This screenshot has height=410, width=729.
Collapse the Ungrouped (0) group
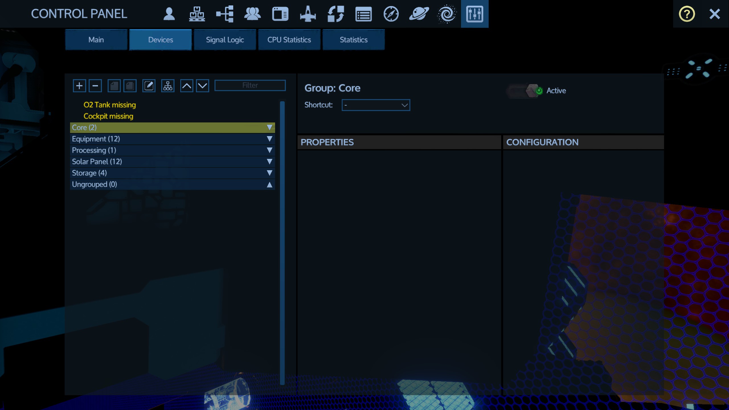click(x=269, y=184)
